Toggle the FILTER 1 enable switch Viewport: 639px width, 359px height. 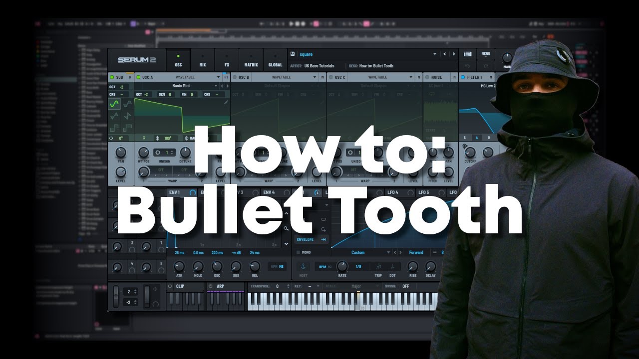(x=463, y=77)
